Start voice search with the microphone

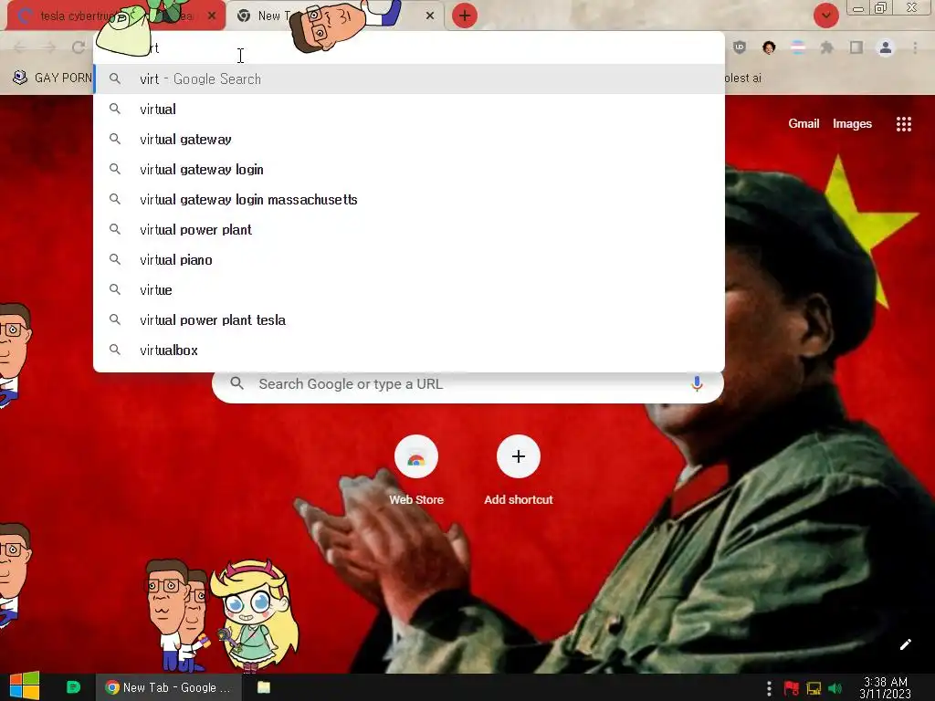click(x=697, y=384)
